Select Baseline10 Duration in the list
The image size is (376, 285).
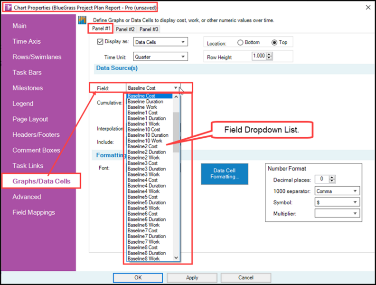point(149,135)
